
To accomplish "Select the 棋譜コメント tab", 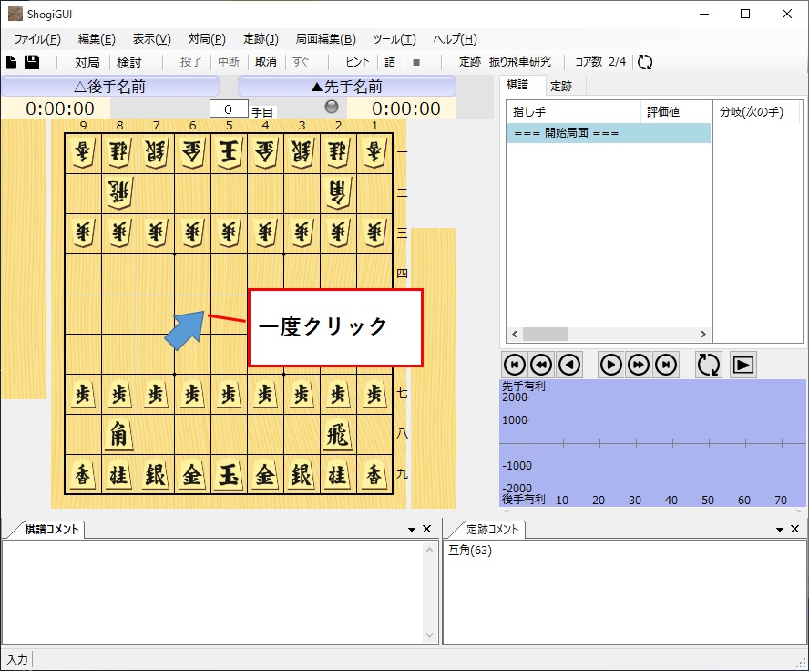I will coord(52,529).
